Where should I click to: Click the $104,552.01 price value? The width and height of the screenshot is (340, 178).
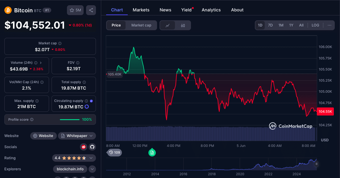[x=35, y=25]
